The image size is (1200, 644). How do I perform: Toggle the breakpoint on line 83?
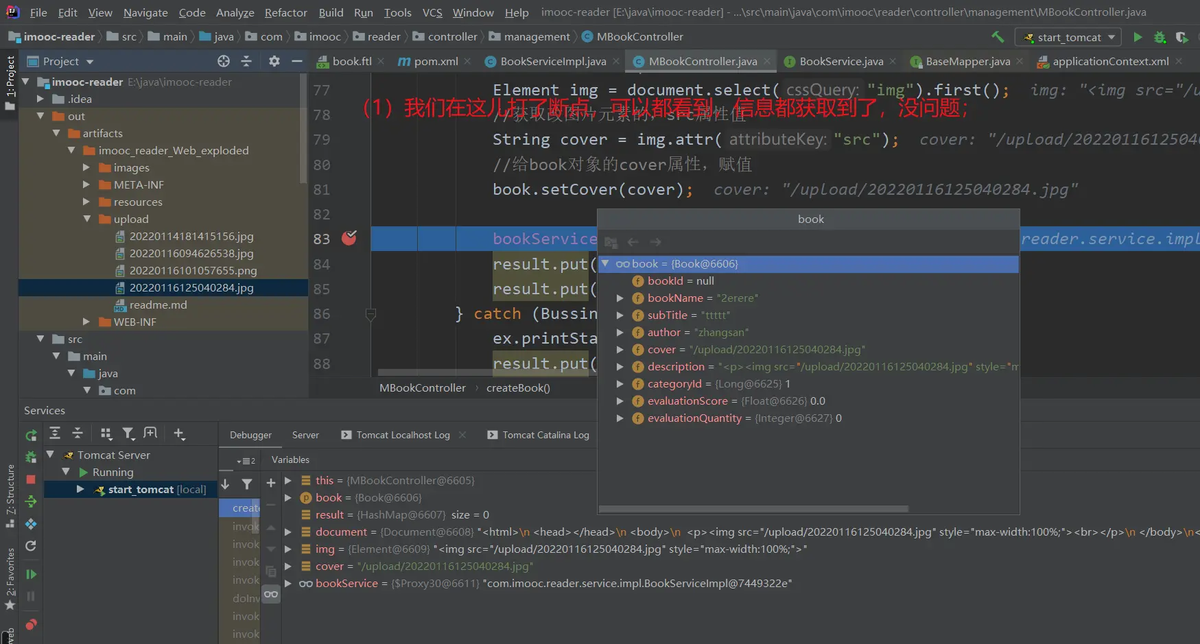pyautogui.click(x=349, y=238)
